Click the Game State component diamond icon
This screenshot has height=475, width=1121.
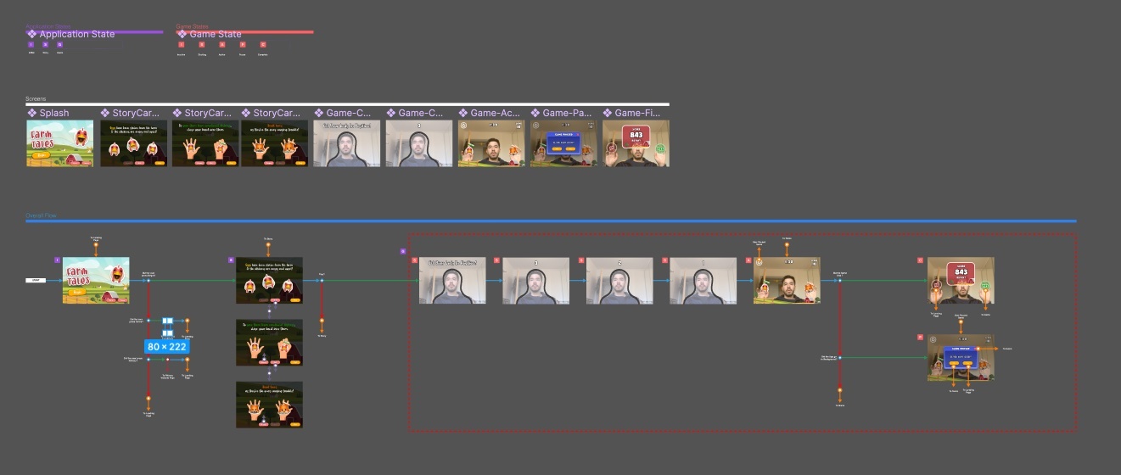[182, 35]
